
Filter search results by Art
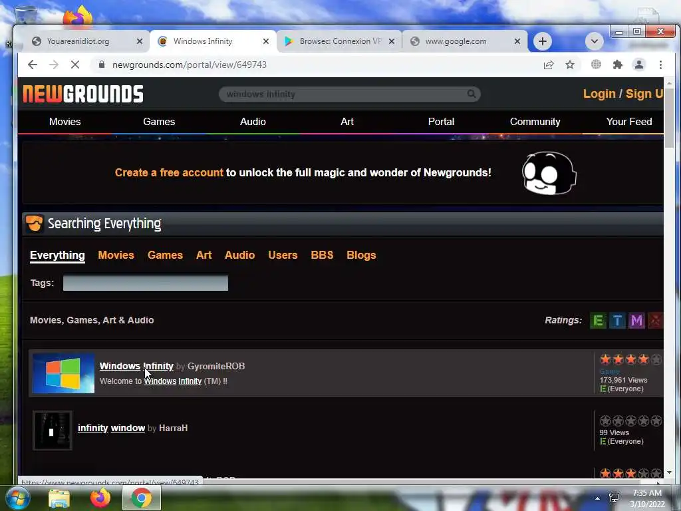point(204,255)
